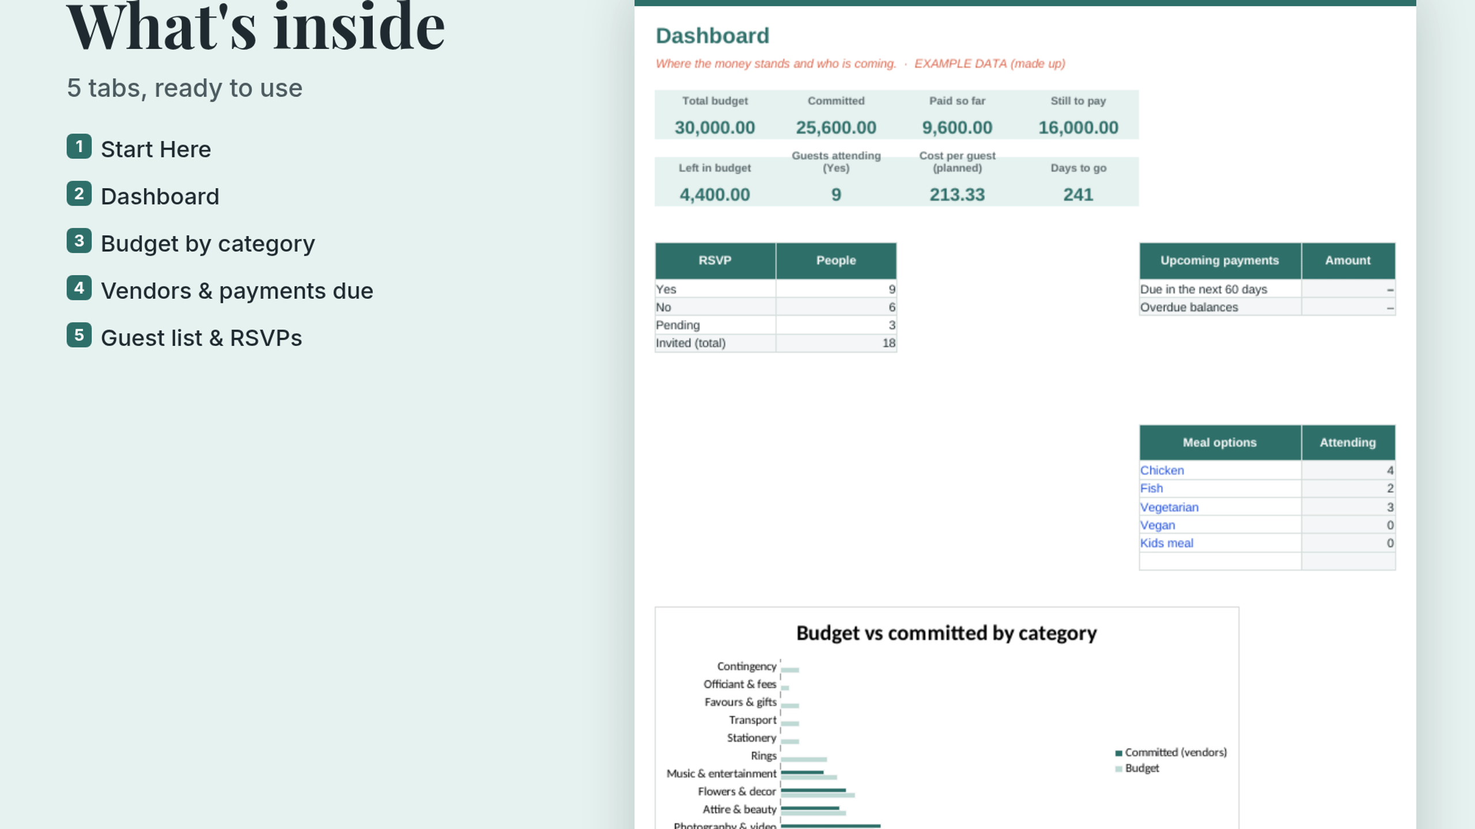Click the 'Meal options' header cell
This screenshot has height=829, width=1475.
(x=1220, y=442)
